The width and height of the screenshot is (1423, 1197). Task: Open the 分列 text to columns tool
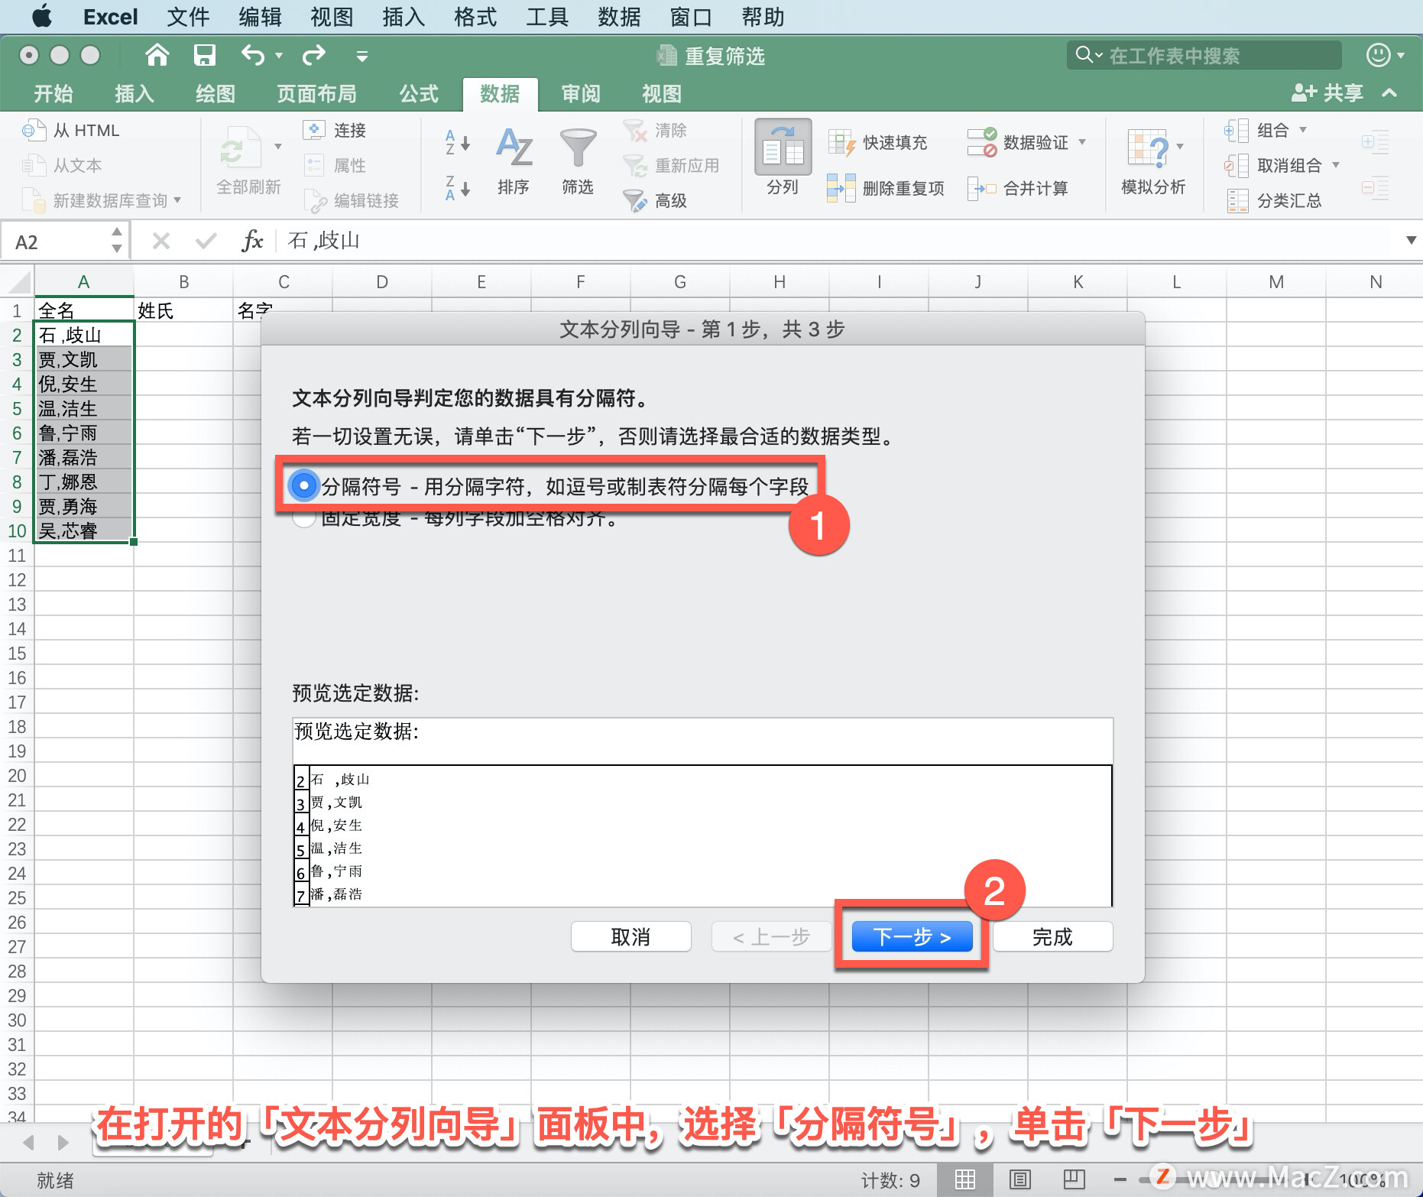[783, 158]
